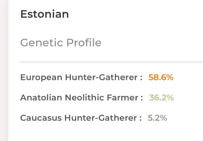Click the European Hunter-Gatherer label
The image size is (203, 141).
tap(81, 77)
